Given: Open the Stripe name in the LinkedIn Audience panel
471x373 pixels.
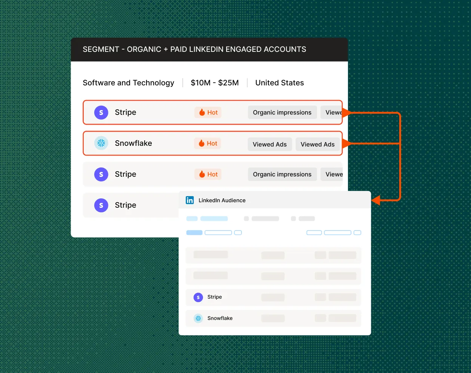Looking at the screenshot, I should (215, 297).
